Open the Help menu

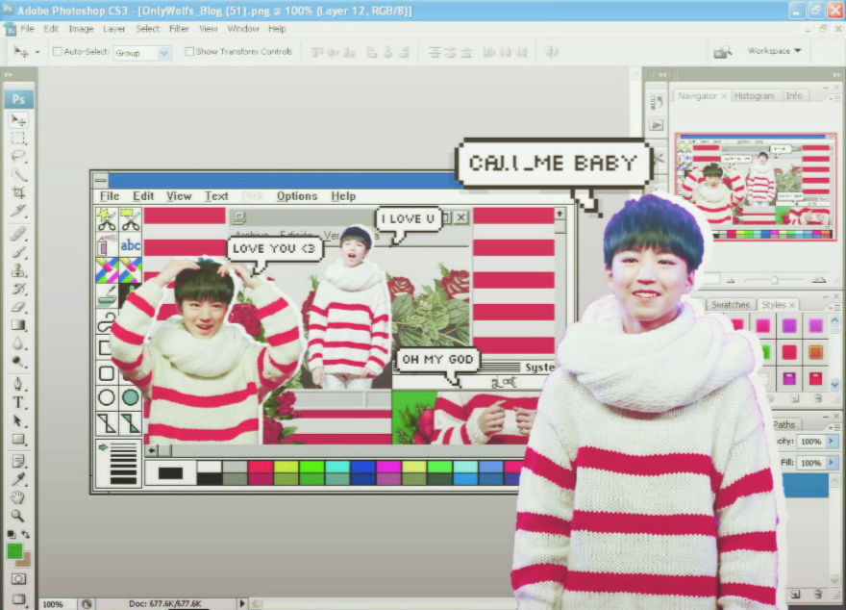click(277, 29)
